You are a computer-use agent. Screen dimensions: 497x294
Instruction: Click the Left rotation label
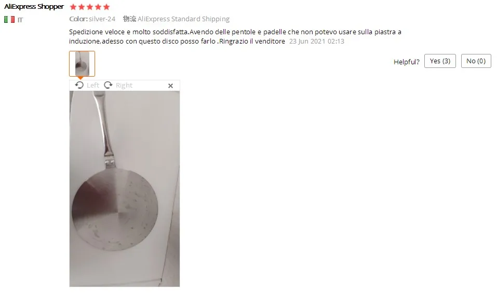[93, 85]
